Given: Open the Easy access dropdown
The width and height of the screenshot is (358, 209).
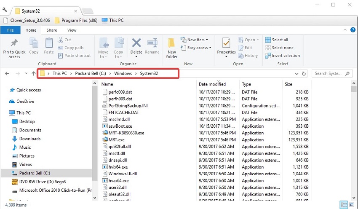Looking at the screenshot, I should coord(197,48).
